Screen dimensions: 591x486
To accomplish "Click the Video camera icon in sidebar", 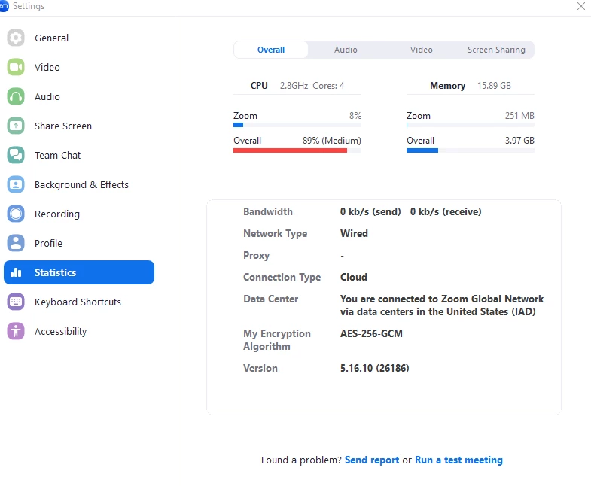I will [x=16, y=67].
